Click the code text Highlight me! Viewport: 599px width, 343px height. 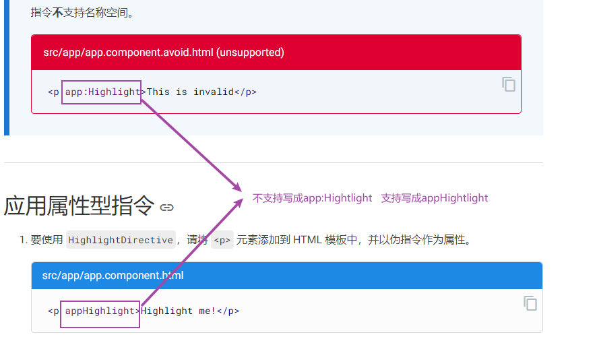point(178,311)
